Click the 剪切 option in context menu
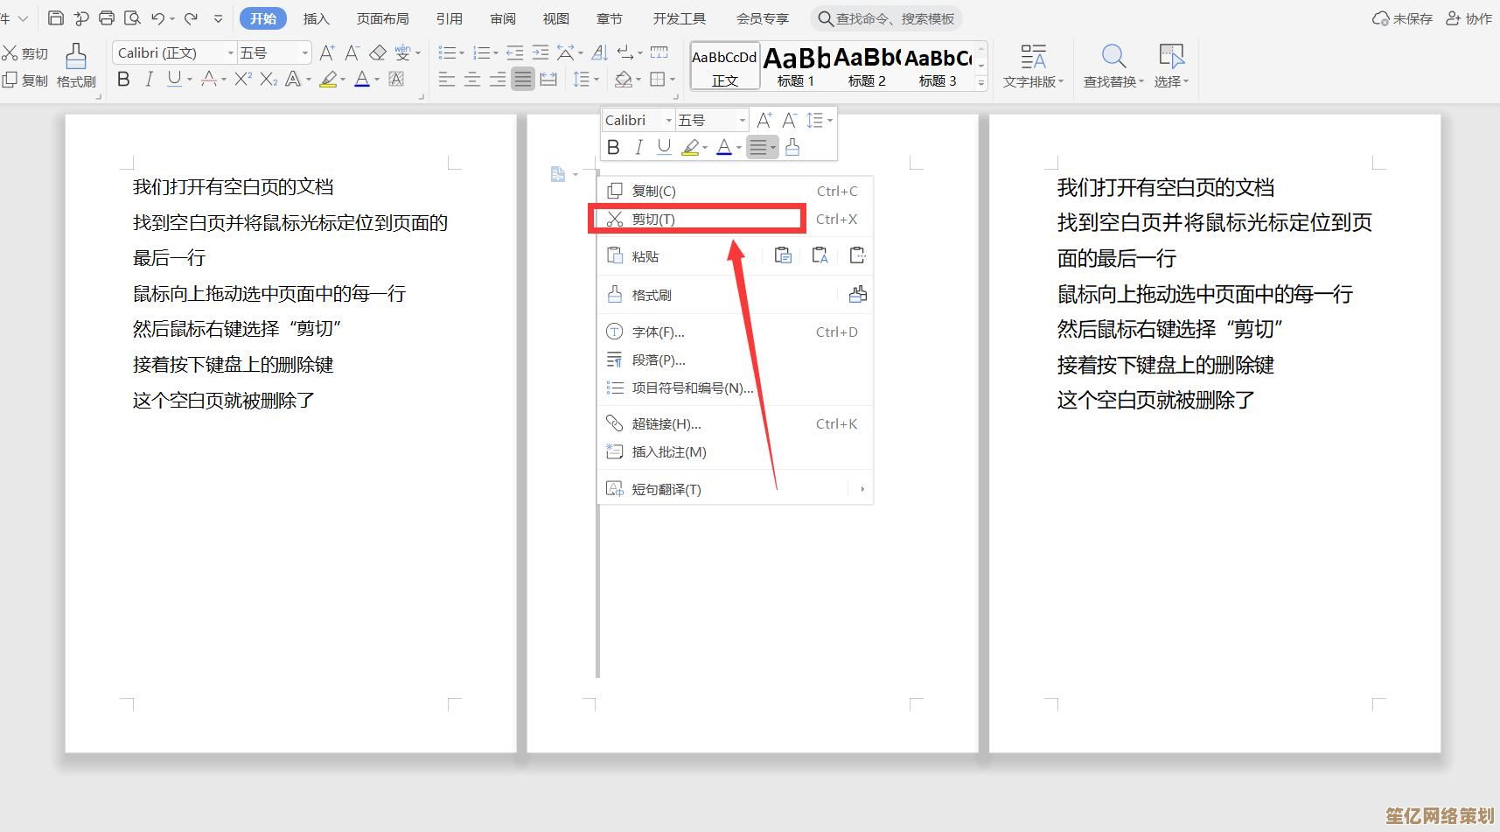The width and height of the screenshot is (1500, 832). pos(652,219)
